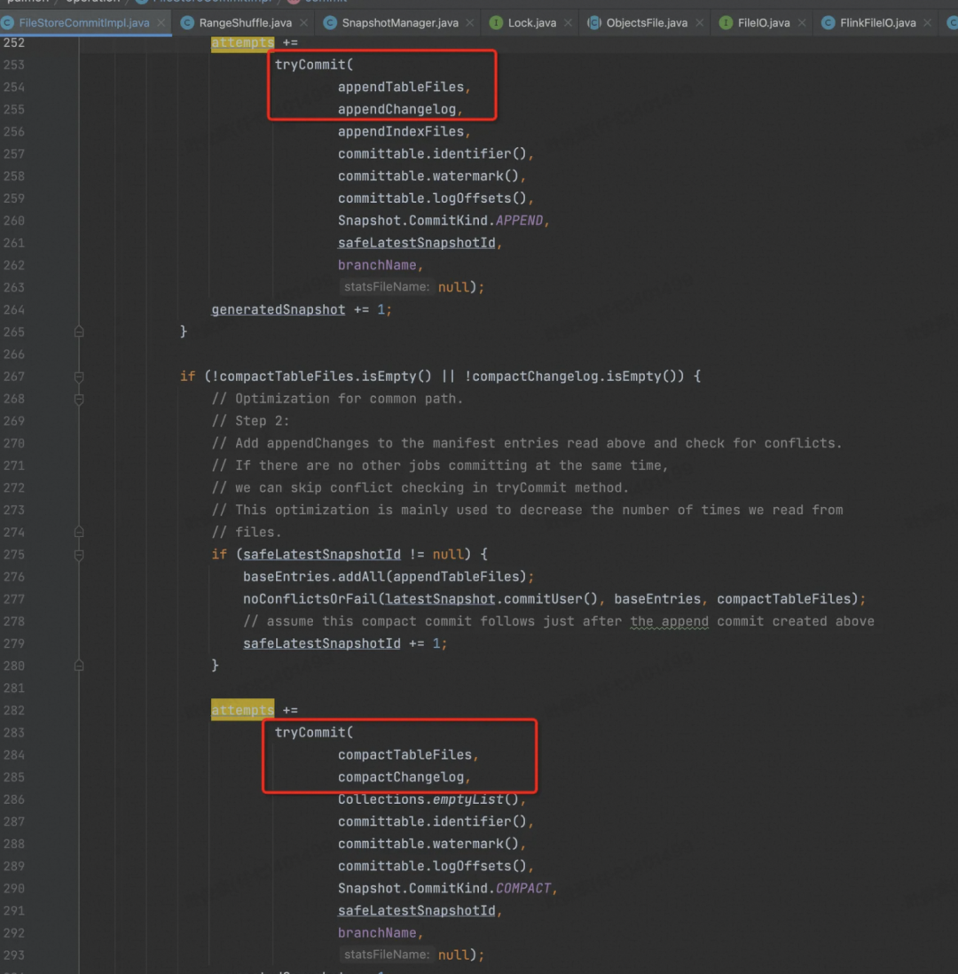This screenshot has height=974, width=958.
Task: Click the highlighted attempts variable on line 282
Action: click(x=242, y=710)
